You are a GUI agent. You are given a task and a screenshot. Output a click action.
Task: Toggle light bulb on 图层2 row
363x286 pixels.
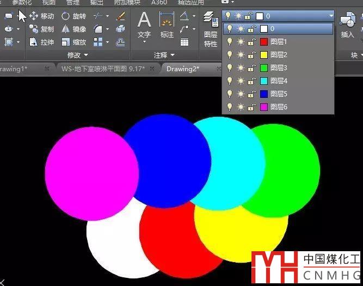pyautogui.click(x=229, y=54)
